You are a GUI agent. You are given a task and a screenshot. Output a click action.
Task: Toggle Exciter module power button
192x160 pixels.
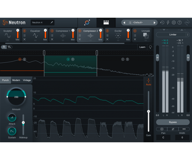coord(107,31)
